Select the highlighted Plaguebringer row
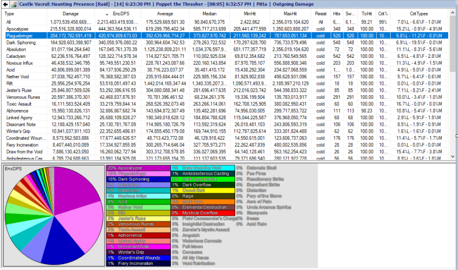 (226, 36)
